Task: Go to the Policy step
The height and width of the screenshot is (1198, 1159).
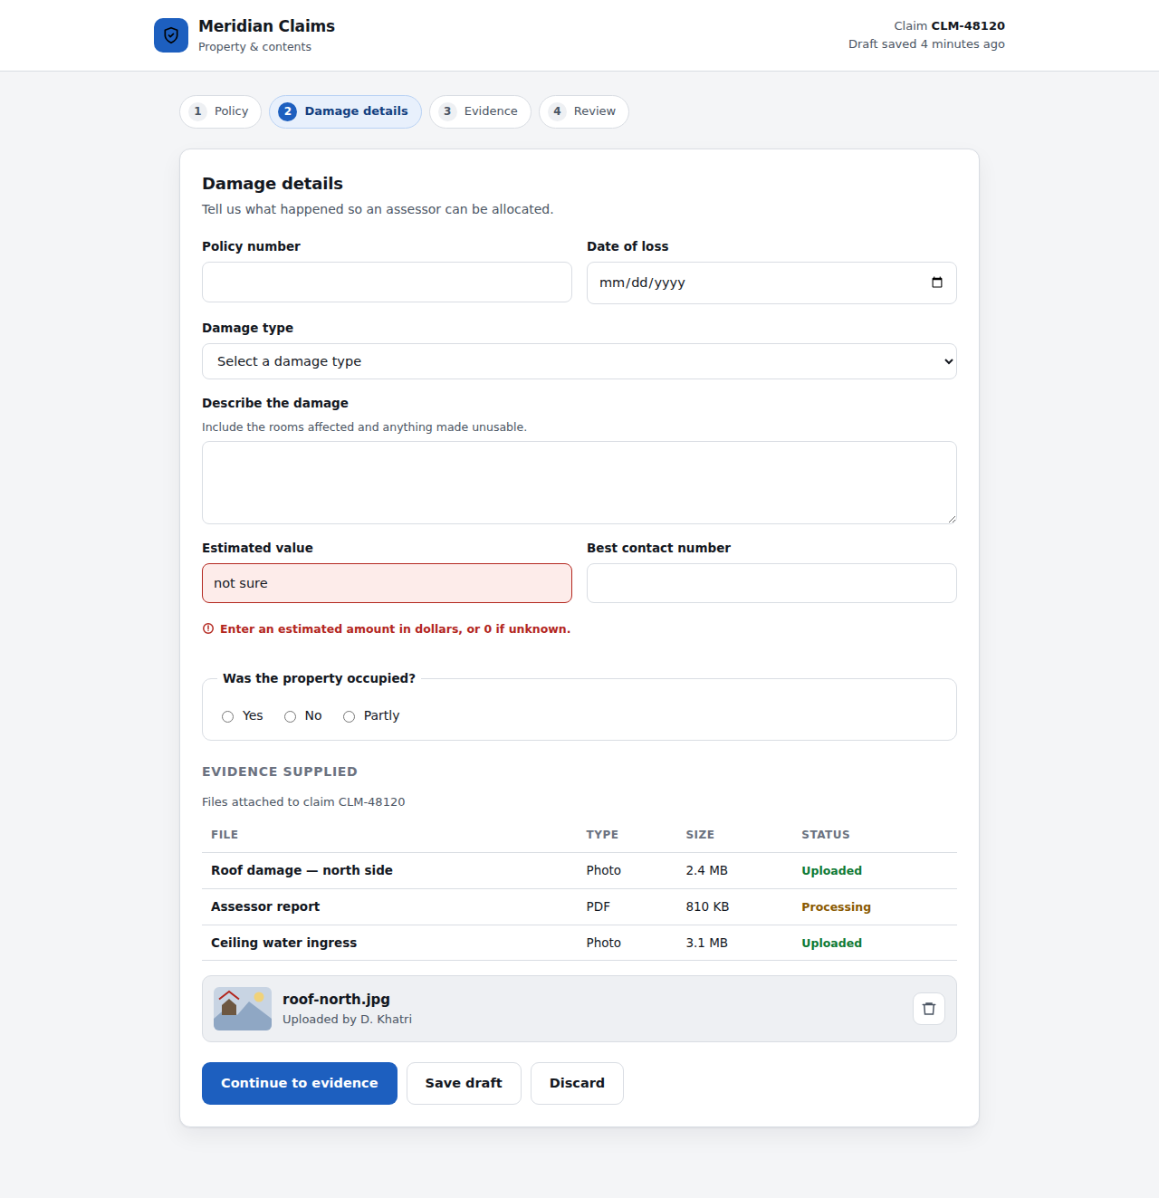Action: pyautogui.click(x=221, y=111)
